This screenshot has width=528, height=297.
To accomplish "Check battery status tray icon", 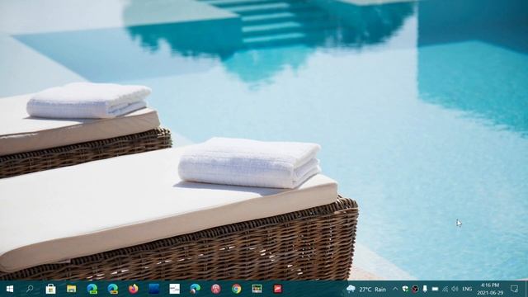I will tap(435, 290).
